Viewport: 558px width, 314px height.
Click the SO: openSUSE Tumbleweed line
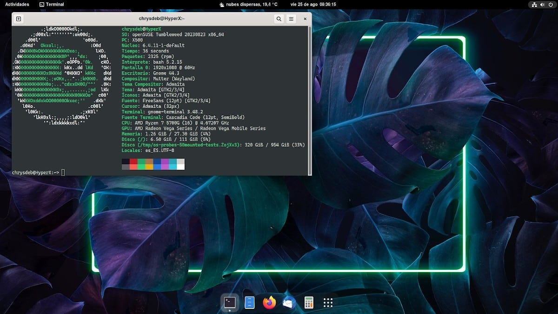(x=173, y=35)
